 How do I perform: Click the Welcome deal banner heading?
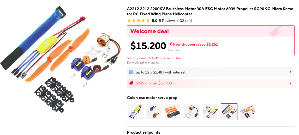149,31
